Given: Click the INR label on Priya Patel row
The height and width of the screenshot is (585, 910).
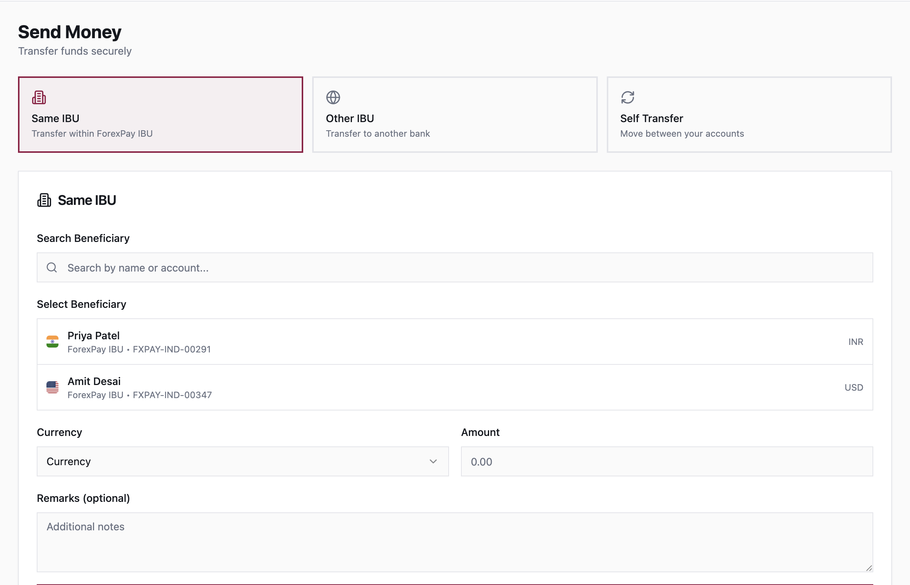Looking at the screenshot, I should (855, 342).
